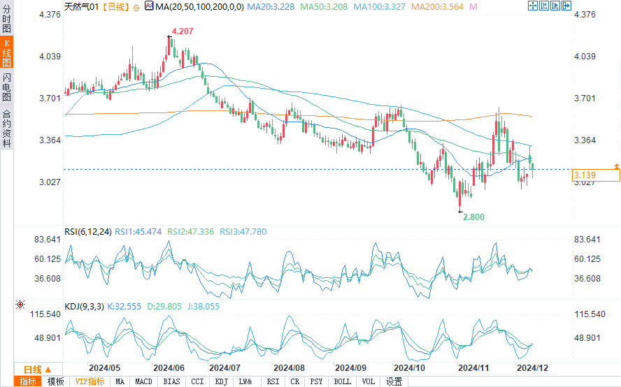Viewport: 621px width, 387px height.
Task: Open the 模板 bottom tab
Action: (55, 381)
